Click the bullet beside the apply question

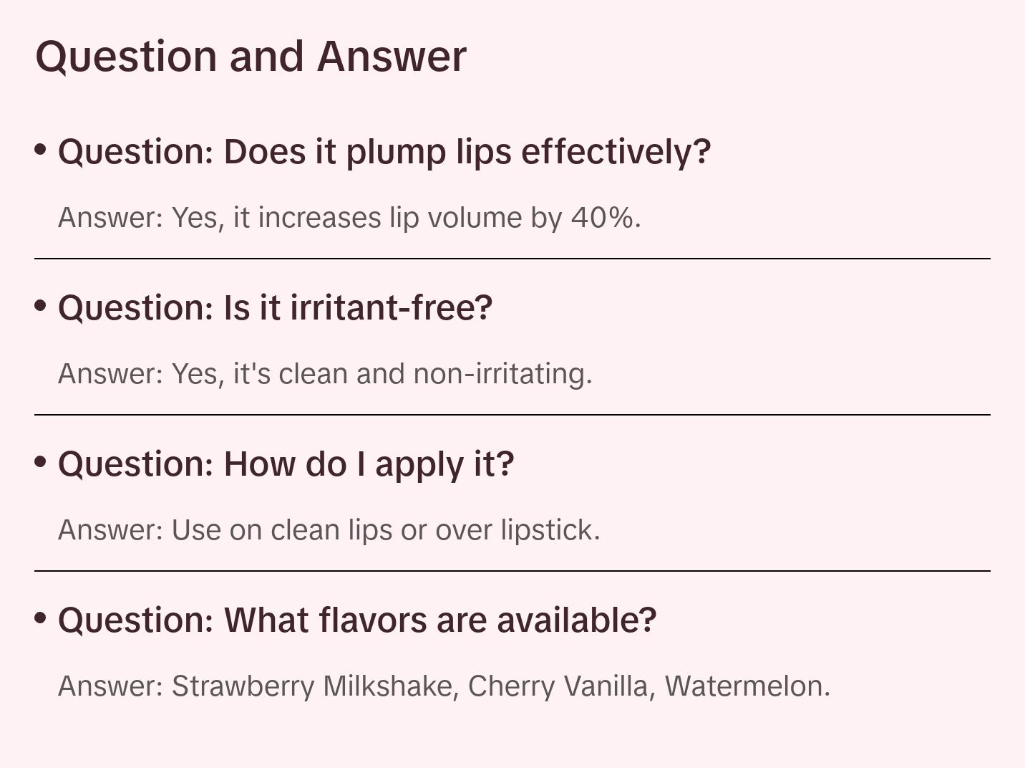(41, 462)
